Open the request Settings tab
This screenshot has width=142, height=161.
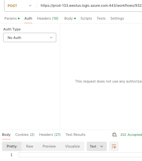coord(117,18)
